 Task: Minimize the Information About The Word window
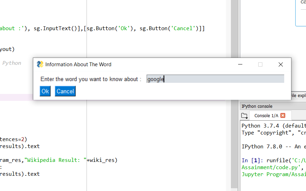click(x=240, y=64)
